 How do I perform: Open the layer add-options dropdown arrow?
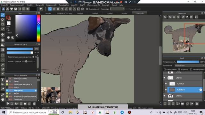(179, 104)
